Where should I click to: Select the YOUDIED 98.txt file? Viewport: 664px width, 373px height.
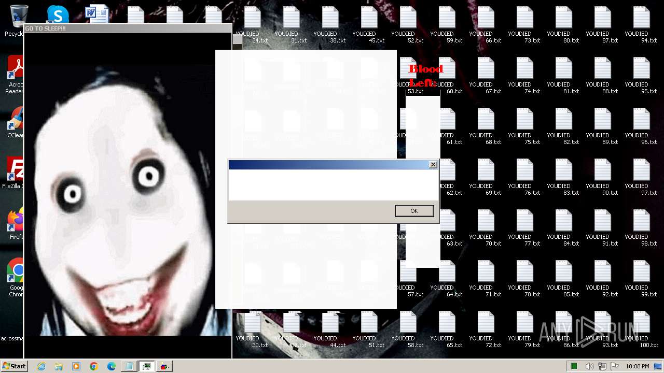(x=641, y=228)
